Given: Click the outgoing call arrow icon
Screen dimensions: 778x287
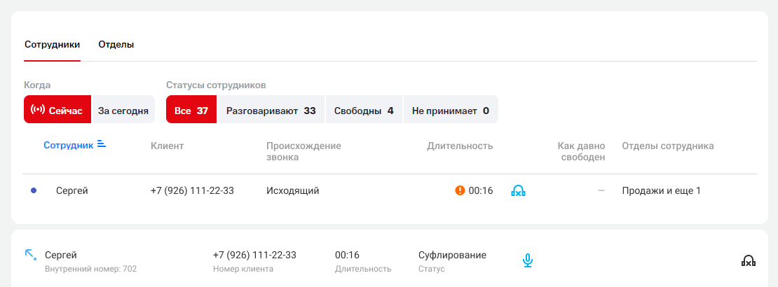Looking at the screenshot, I should point(30,254).
